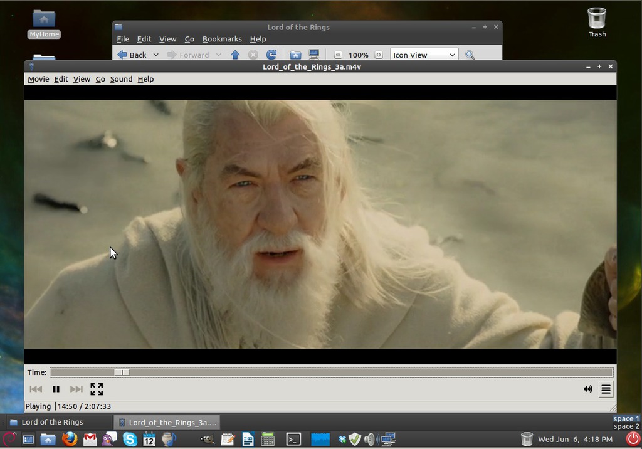Launch Pidgin messenger from the panel
This screenshot has width=642, height=449.
(x=109, y=439)
